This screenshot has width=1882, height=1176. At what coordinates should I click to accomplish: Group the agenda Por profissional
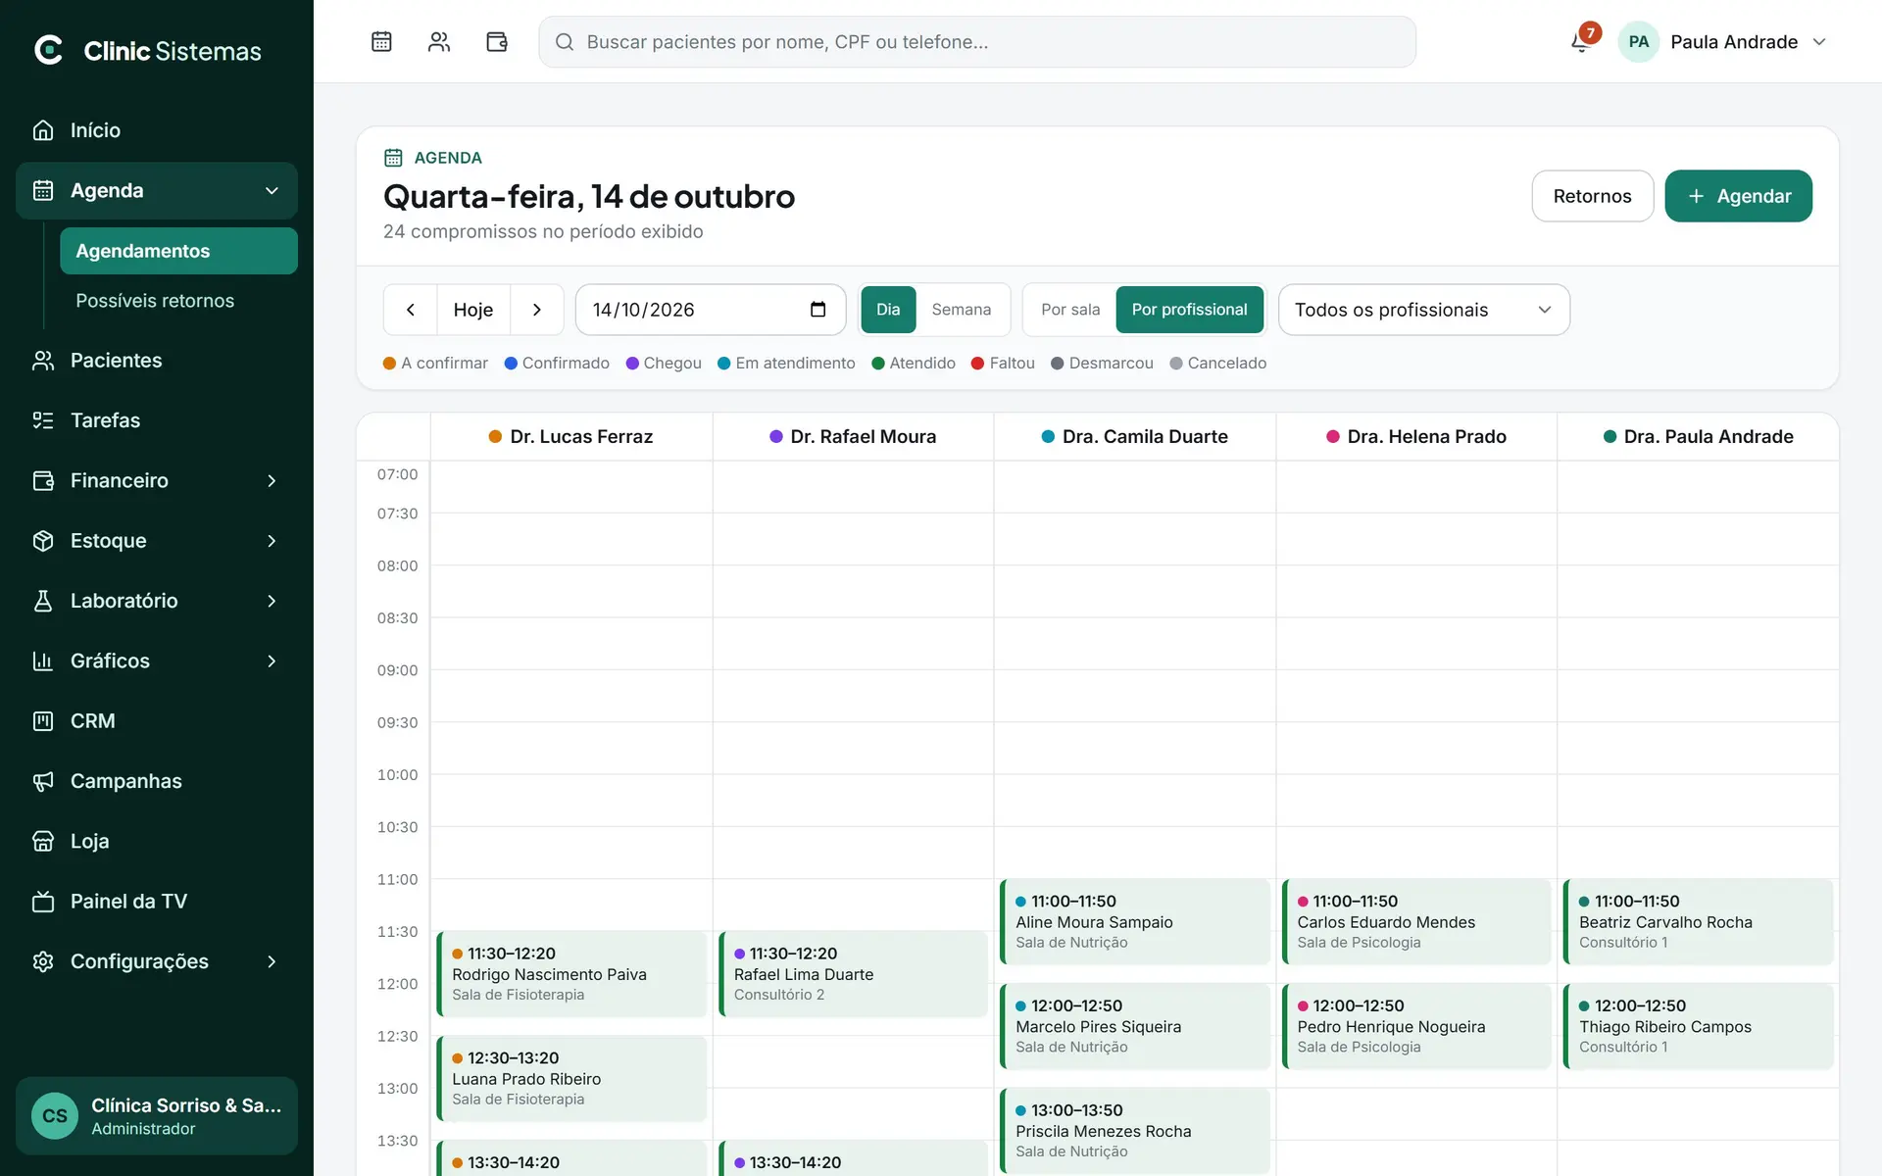(1190, 310)
